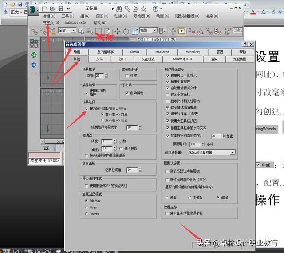Image resolution: width=284 pixels, height=253 pixels.
Task: Select the Select and Scale tool
Action: [135, 31]
